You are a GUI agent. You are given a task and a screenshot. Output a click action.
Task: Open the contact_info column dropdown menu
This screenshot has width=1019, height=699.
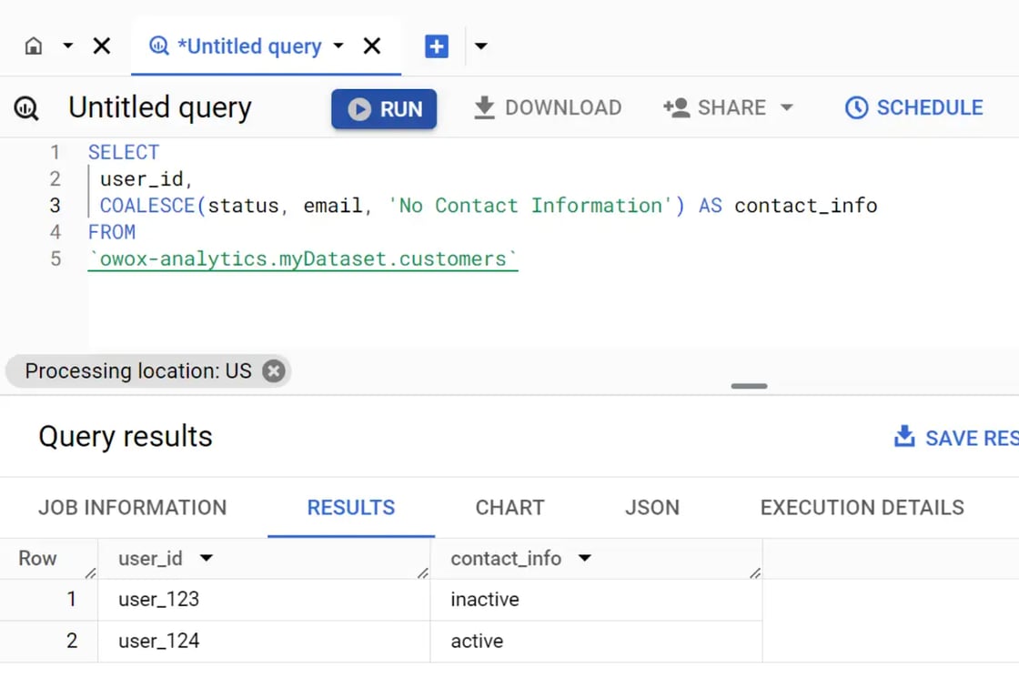pyautogui.click(x=585, y=559)
